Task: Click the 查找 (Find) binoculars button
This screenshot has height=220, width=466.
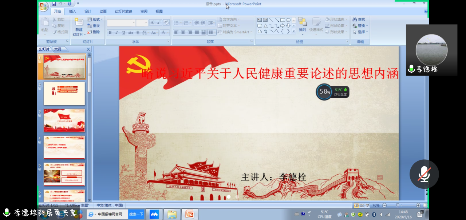Action: tap(358, 20)
